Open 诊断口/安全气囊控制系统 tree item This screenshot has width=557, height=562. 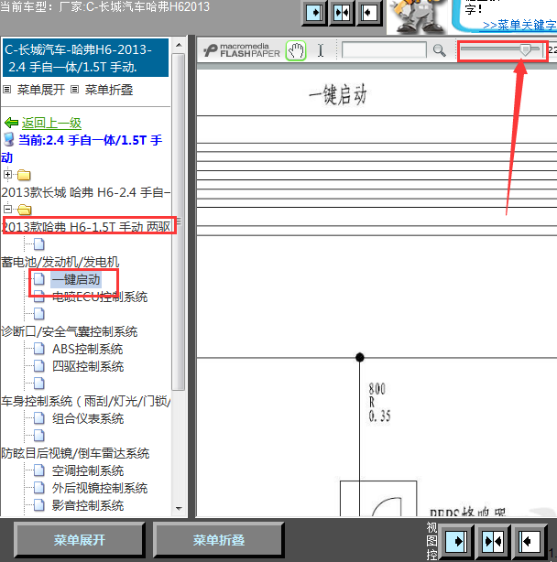click(x=70, y=331)
